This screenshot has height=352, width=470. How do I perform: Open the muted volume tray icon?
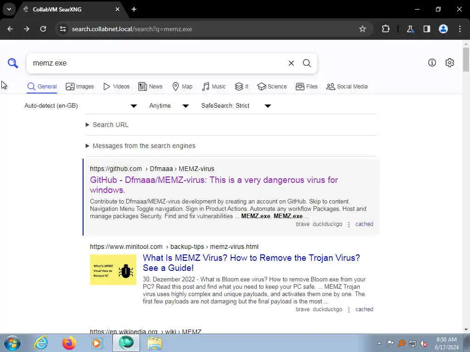(424, 343)
